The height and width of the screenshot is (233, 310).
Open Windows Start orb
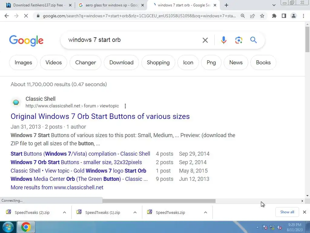[8, 227]
